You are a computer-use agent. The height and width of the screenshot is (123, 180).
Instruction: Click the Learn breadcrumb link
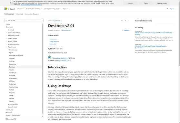[x=50, y=21]
